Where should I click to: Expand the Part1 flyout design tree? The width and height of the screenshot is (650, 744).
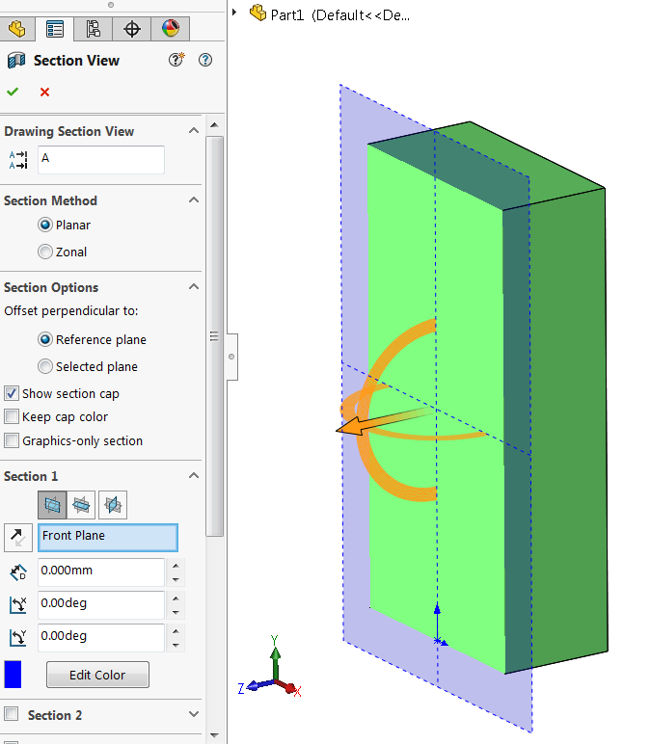(x=234, y=13)
